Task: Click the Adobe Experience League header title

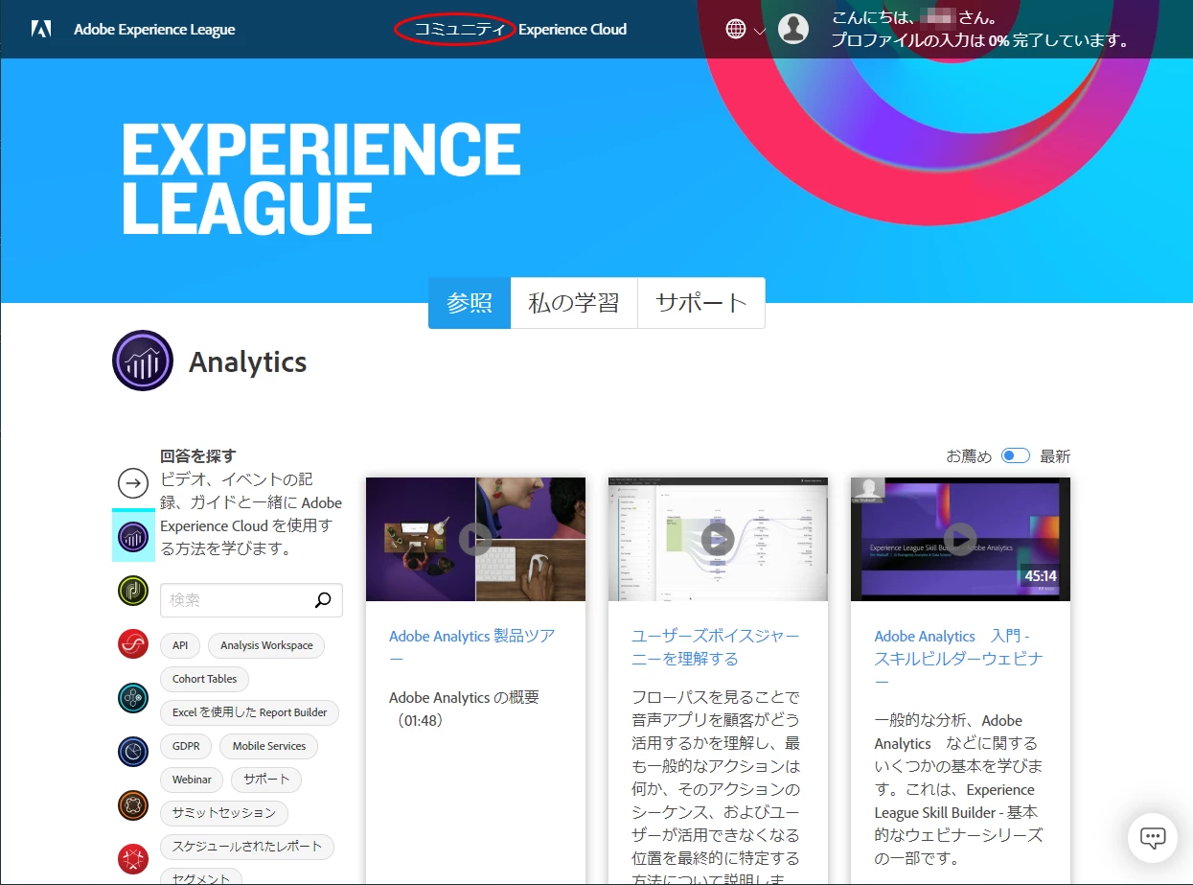Action: (x=154, y=29)
